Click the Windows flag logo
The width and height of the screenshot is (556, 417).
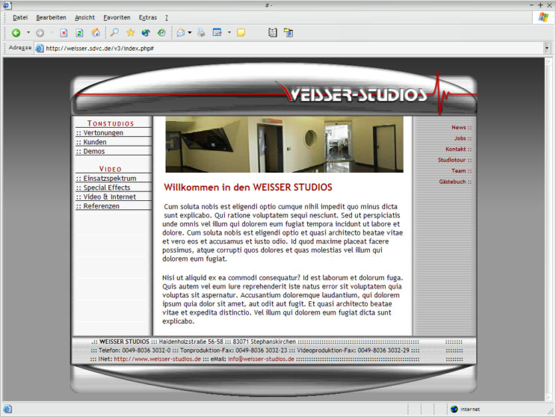pos(543,17)
